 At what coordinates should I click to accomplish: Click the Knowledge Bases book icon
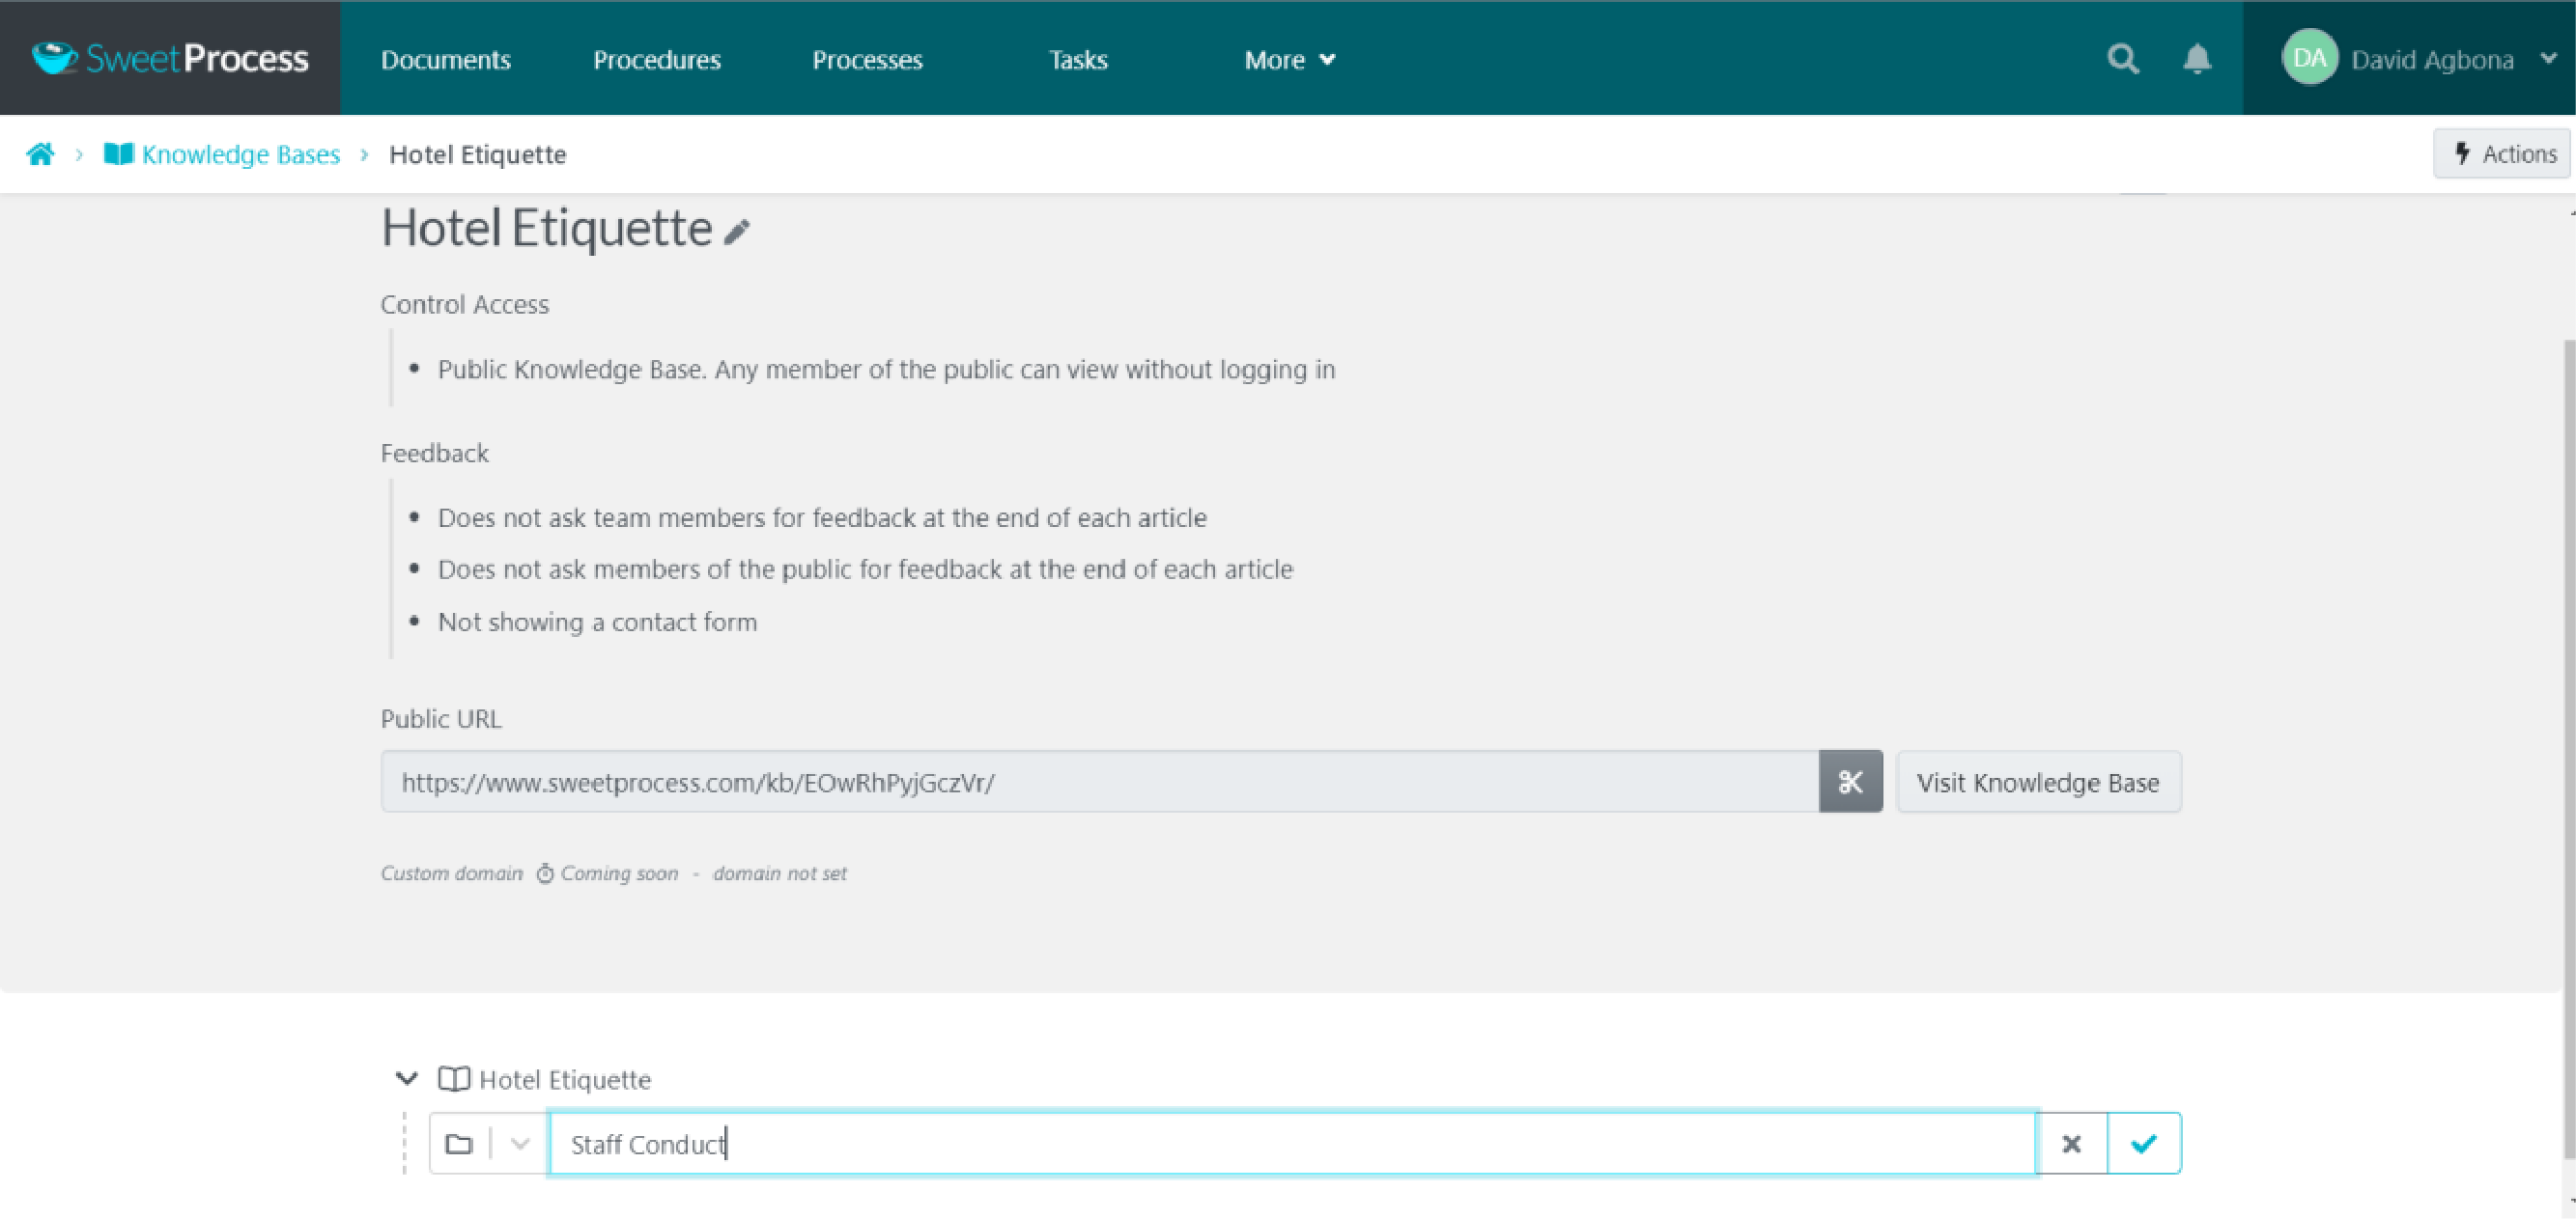117,154
